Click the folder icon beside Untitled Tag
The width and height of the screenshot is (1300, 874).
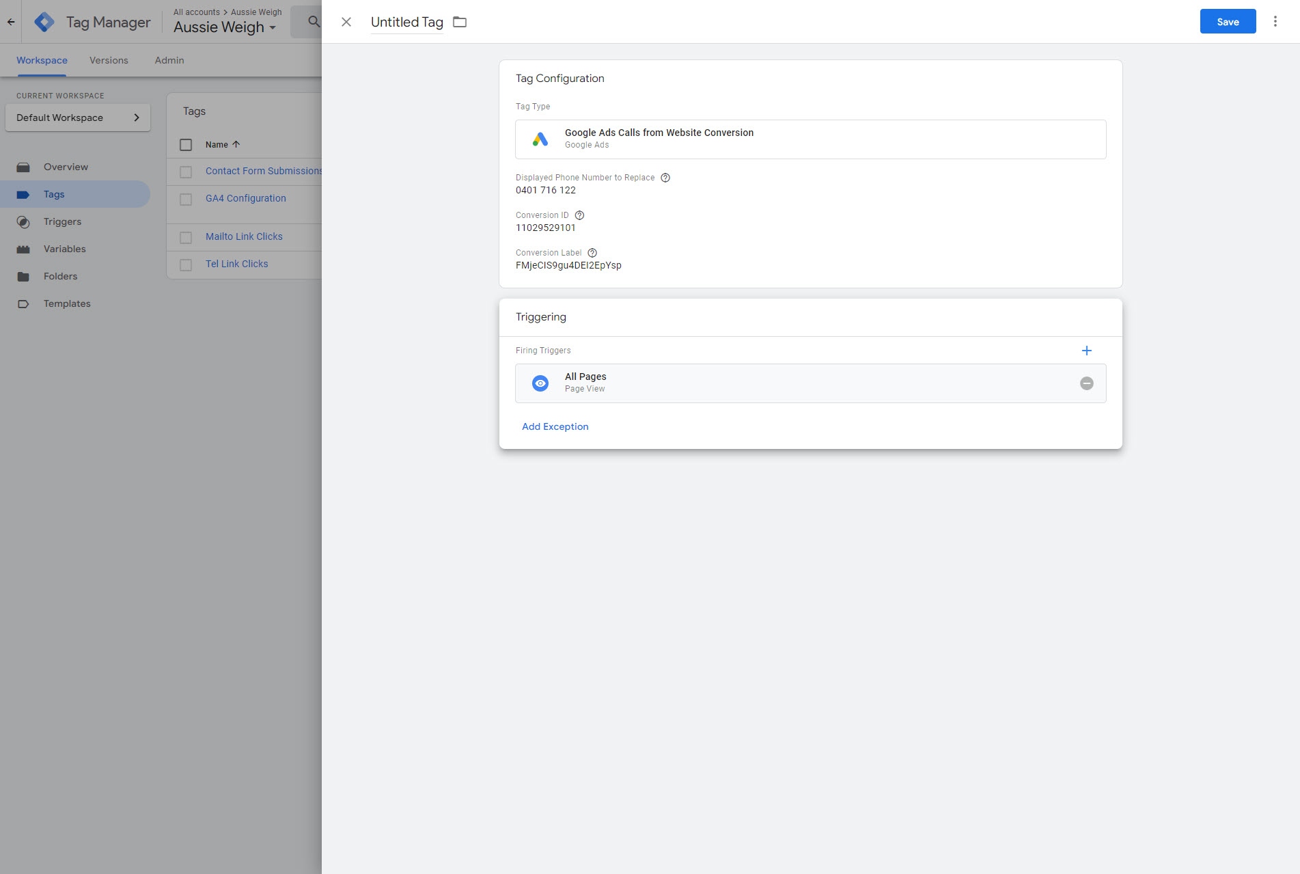pyautogui.click(x=460, y=22)
